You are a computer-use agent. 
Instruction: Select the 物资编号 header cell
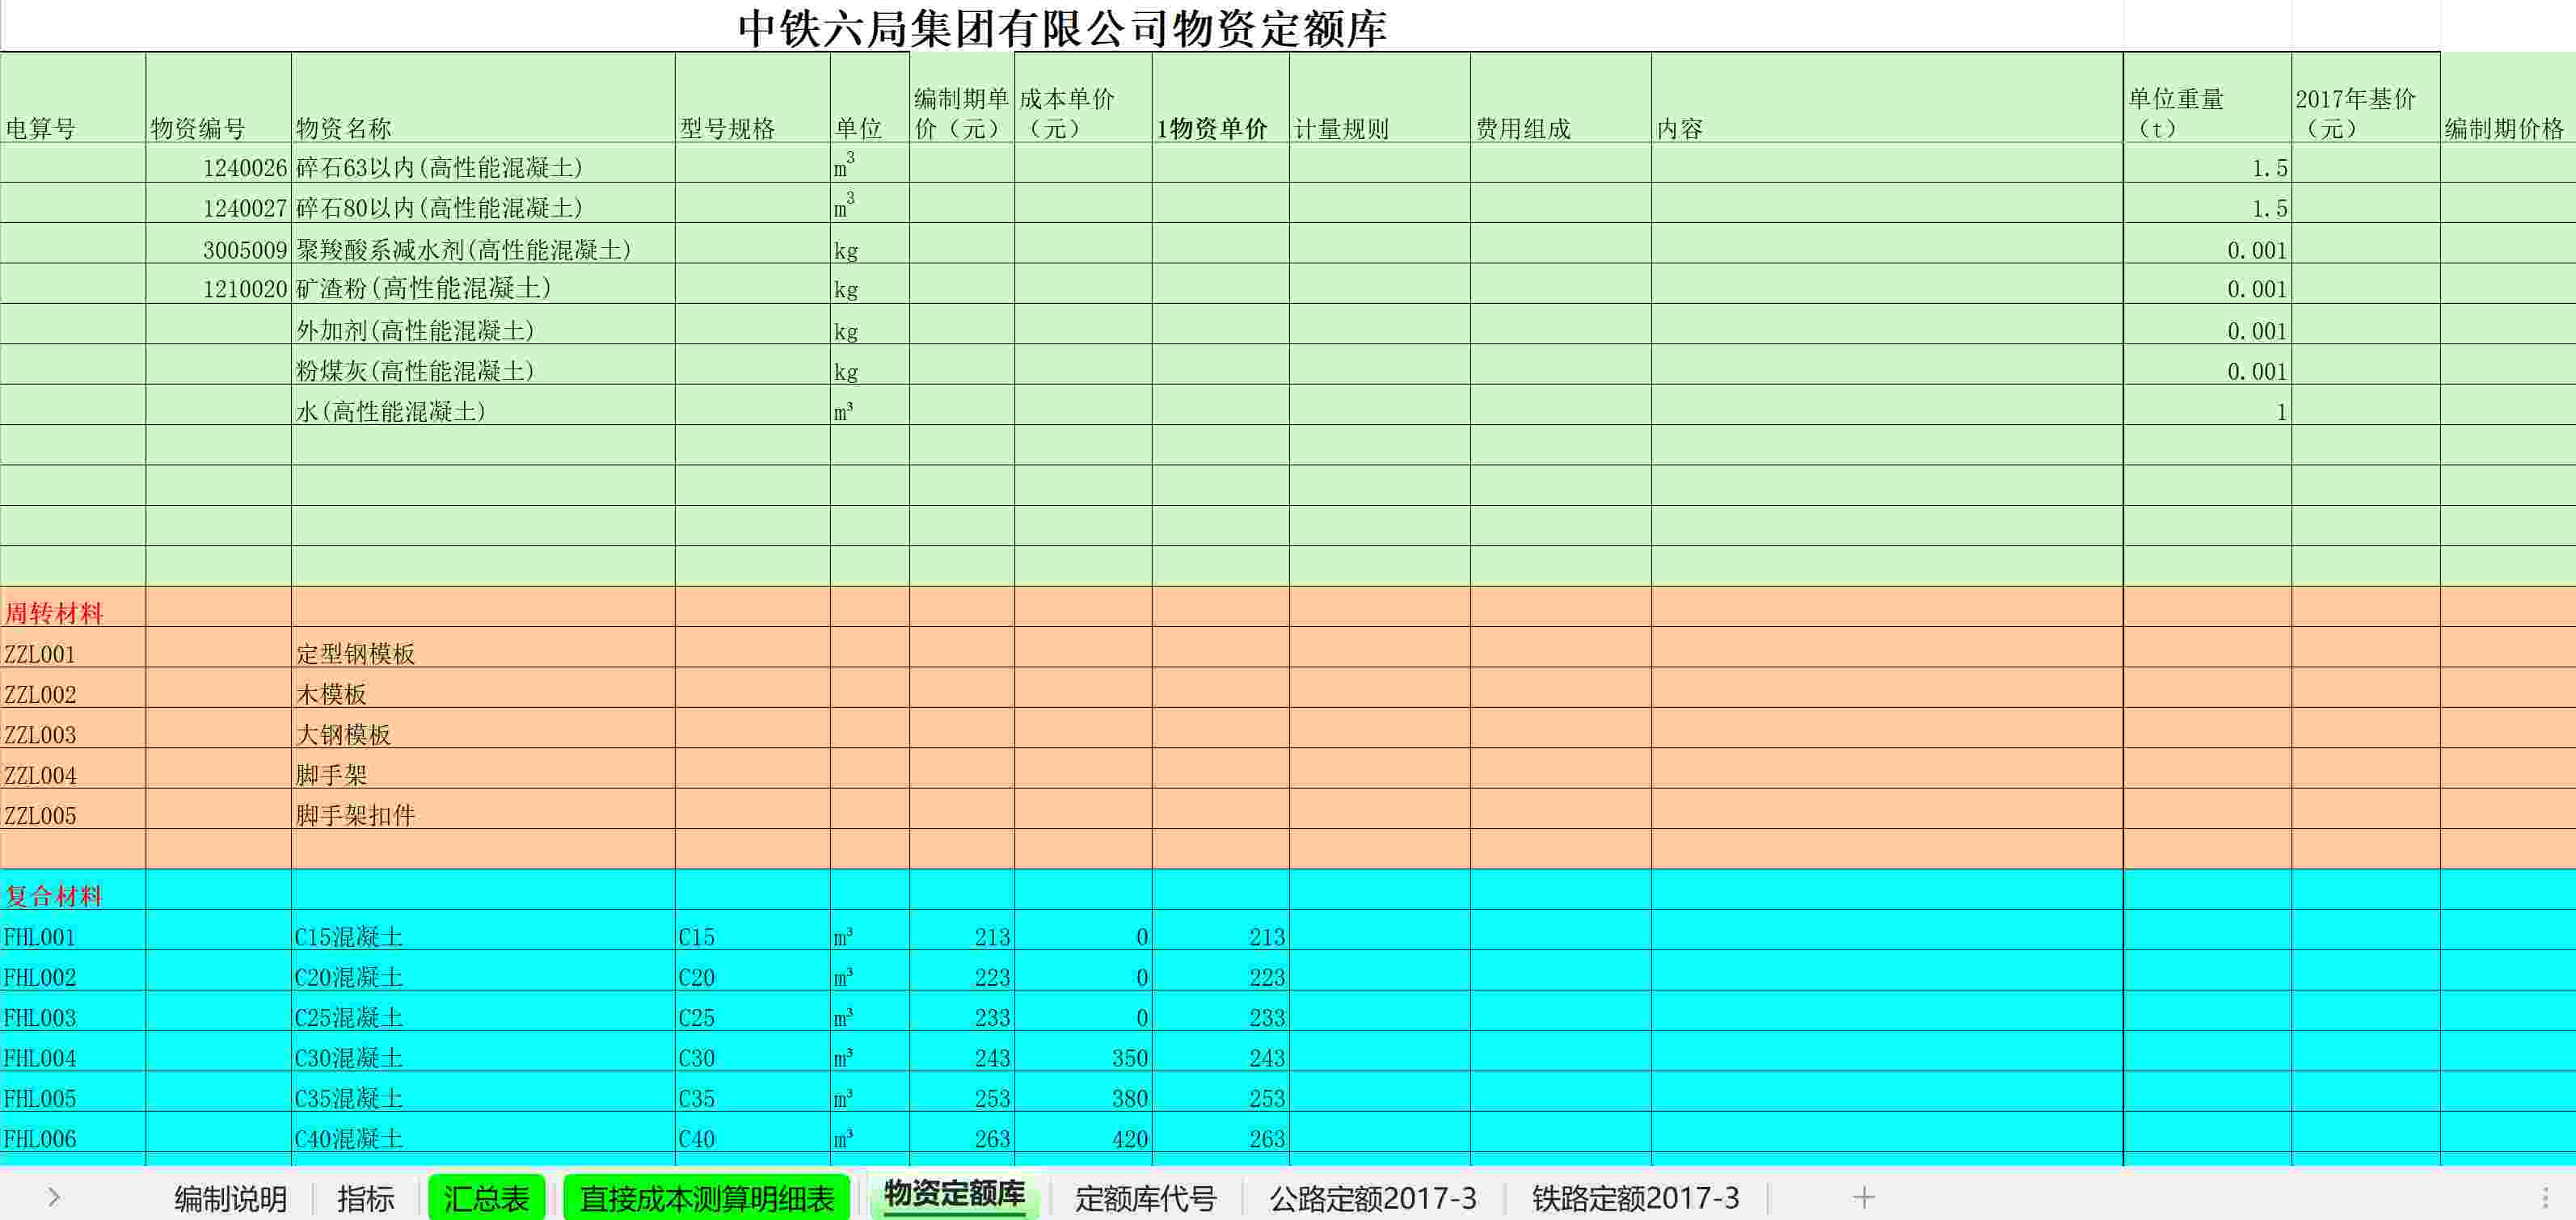[x=218, y=98]
